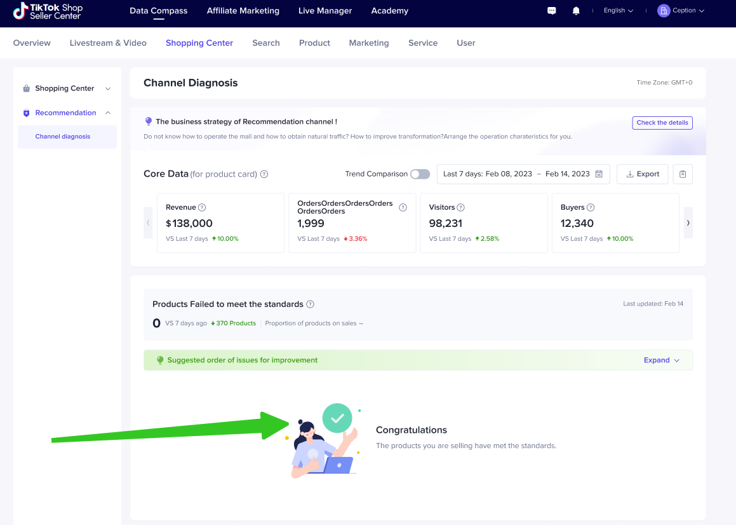Screen dimensions: 736x525
Task: Click the help icon beside Visitors
Action: point(461,207)
